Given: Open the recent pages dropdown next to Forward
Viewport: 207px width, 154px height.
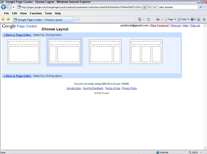Looking at the screenshot, I should pos(14,7).
